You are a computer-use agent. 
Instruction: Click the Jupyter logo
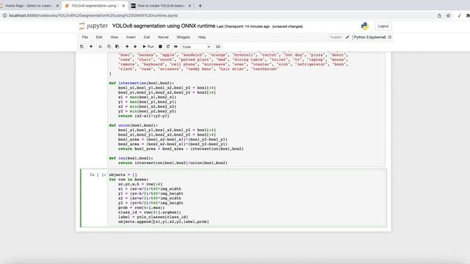pos(93,26)
